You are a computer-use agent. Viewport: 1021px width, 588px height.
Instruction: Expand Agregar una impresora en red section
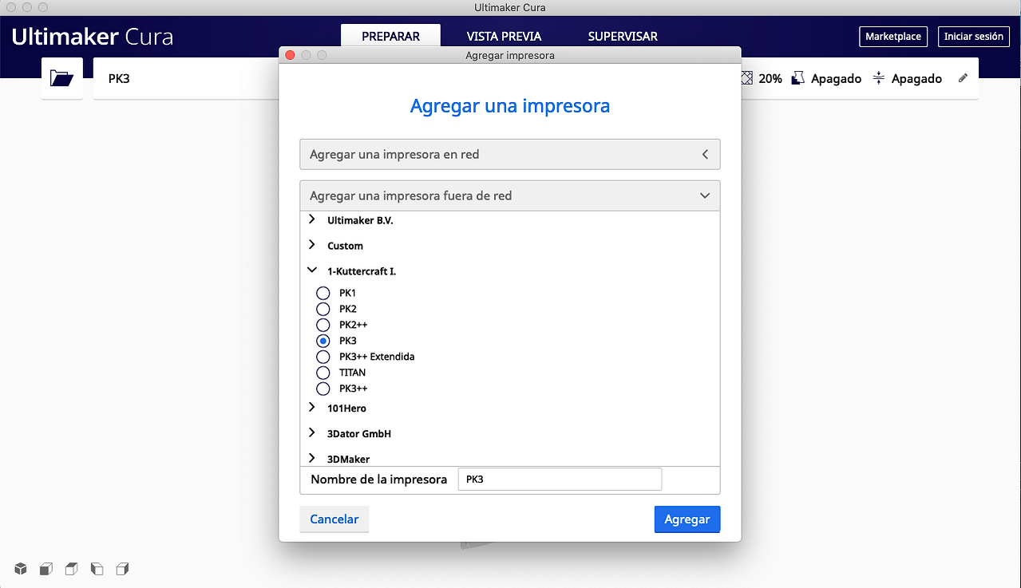(x=510, y=154)
